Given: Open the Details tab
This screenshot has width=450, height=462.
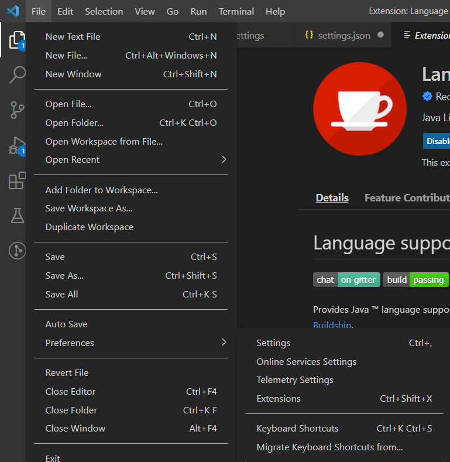Looking at the screenshot, I should tap(332, 198).
